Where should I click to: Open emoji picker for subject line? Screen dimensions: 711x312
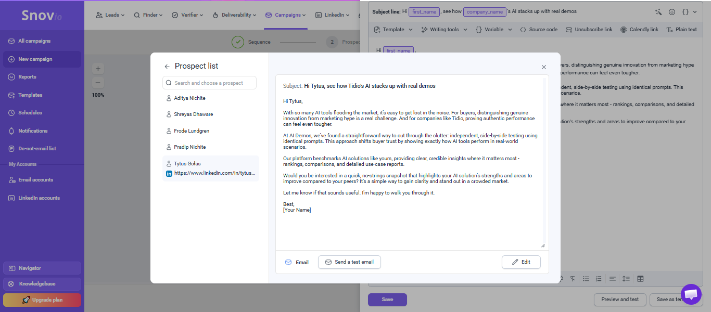click(672, 11)
